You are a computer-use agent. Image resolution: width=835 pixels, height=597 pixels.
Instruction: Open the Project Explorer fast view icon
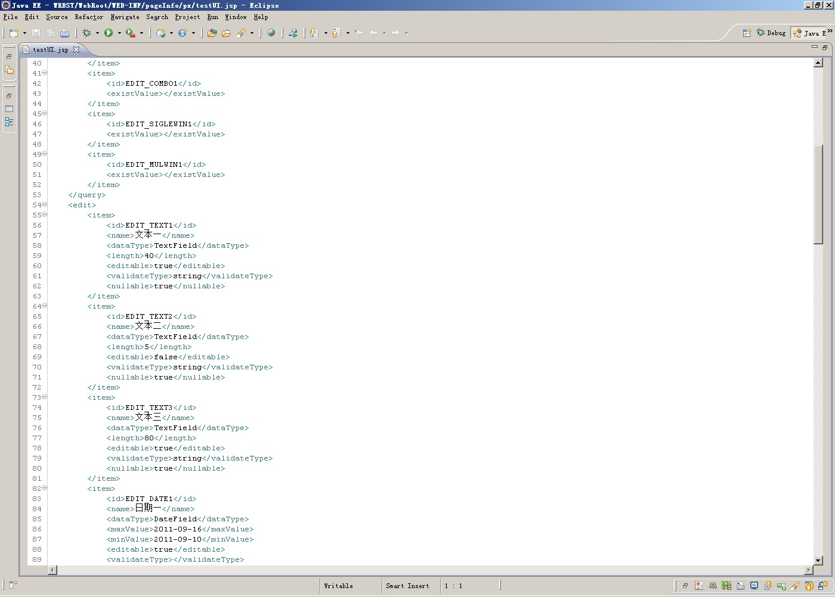9,70
